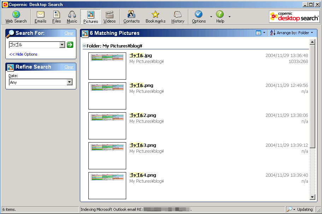Click the results vertical scrollbar thumb
Viewport: 322px width, 214px height.
pyautogui.click(x=312, y=96)
